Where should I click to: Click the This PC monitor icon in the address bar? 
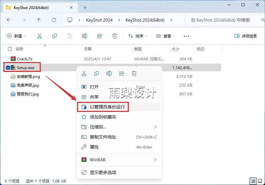pyautogui.click(x=70, y=20)
